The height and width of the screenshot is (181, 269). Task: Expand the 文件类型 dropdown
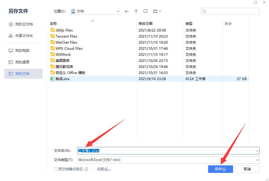pyautogui.click(x=257, y=160)
